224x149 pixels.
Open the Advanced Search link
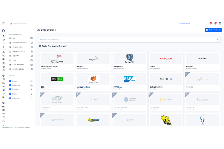coord(185,23)
